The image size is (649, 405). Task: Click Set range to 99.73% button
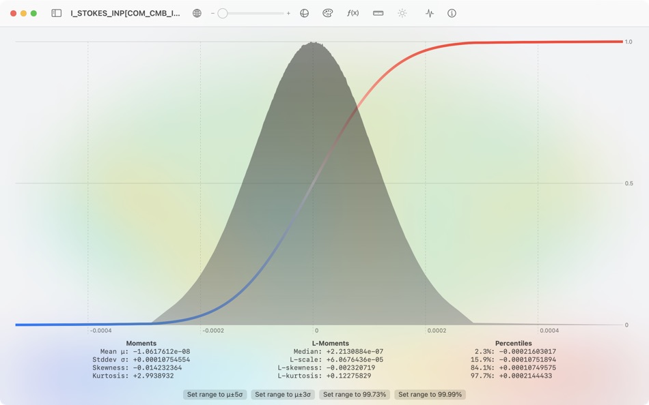coord(355,394)
